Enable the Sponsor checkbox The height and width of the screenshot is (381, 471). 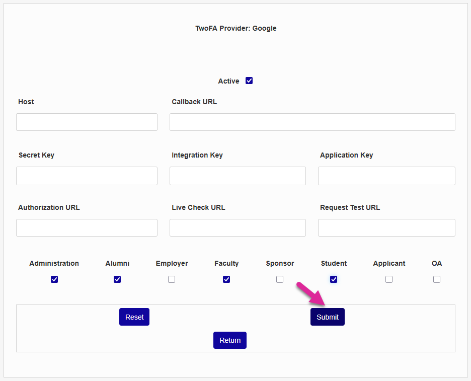point(280,279)
